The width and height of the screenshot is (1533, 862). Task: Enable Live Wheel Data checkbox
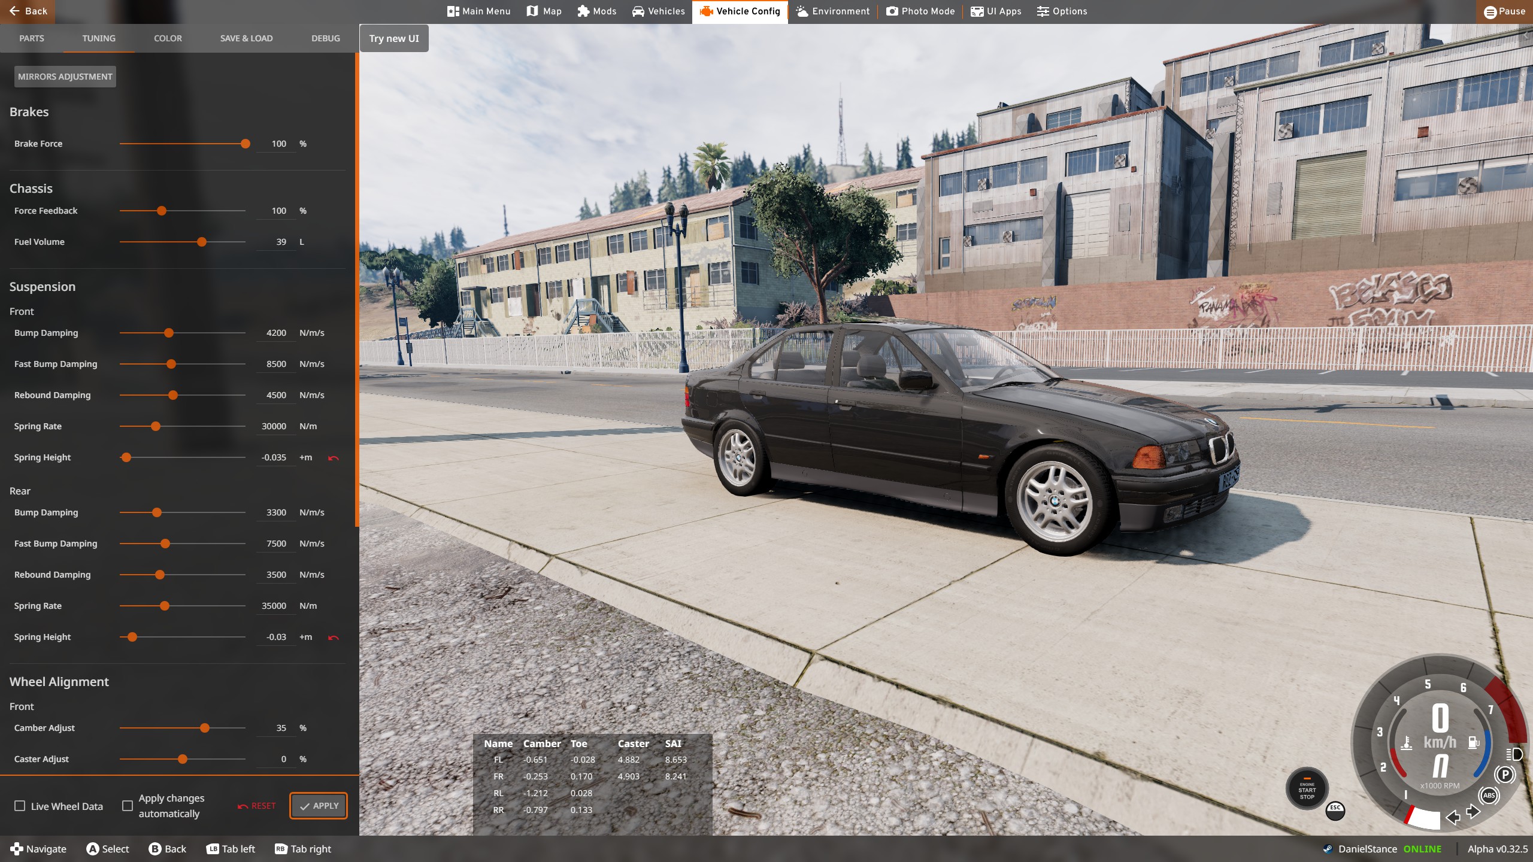click(x=20, y=806)
